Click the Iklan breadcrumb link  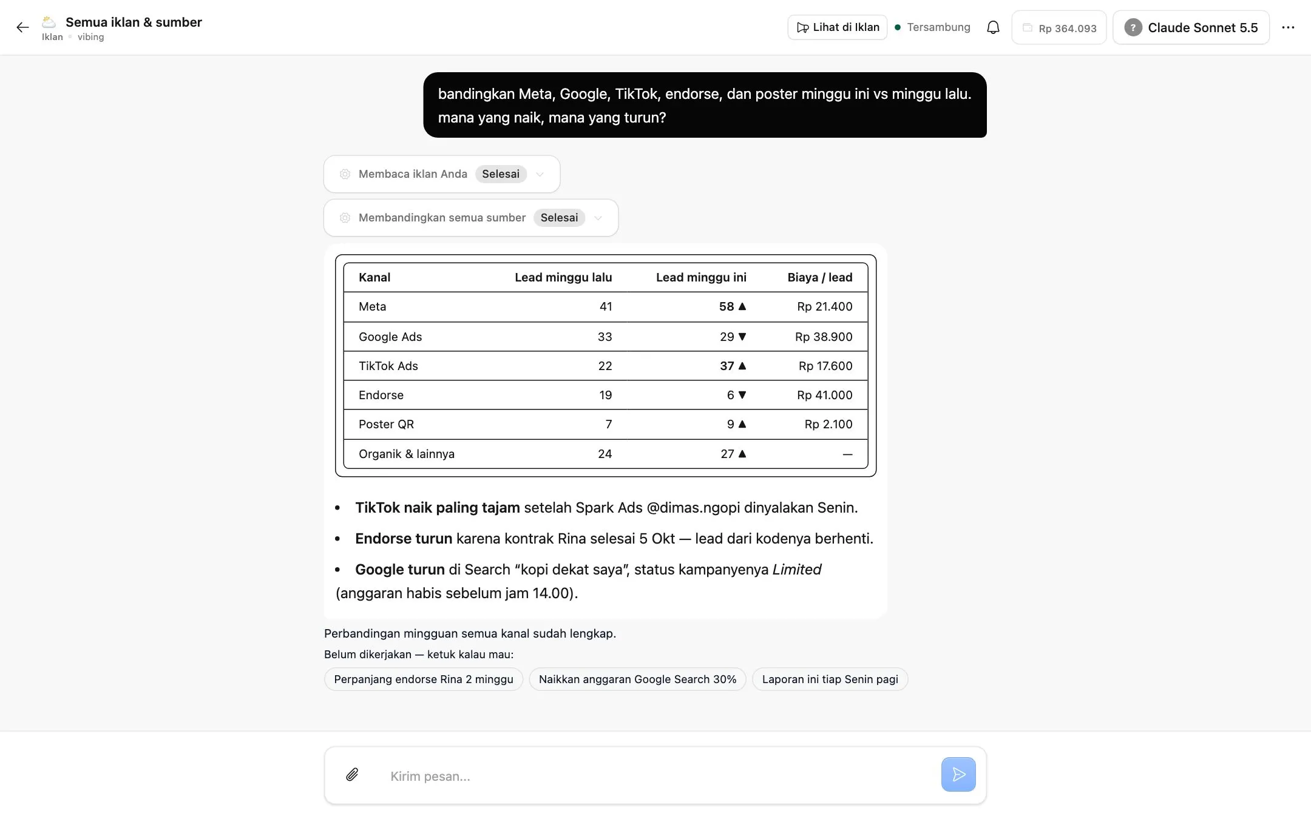click(52, 37)
